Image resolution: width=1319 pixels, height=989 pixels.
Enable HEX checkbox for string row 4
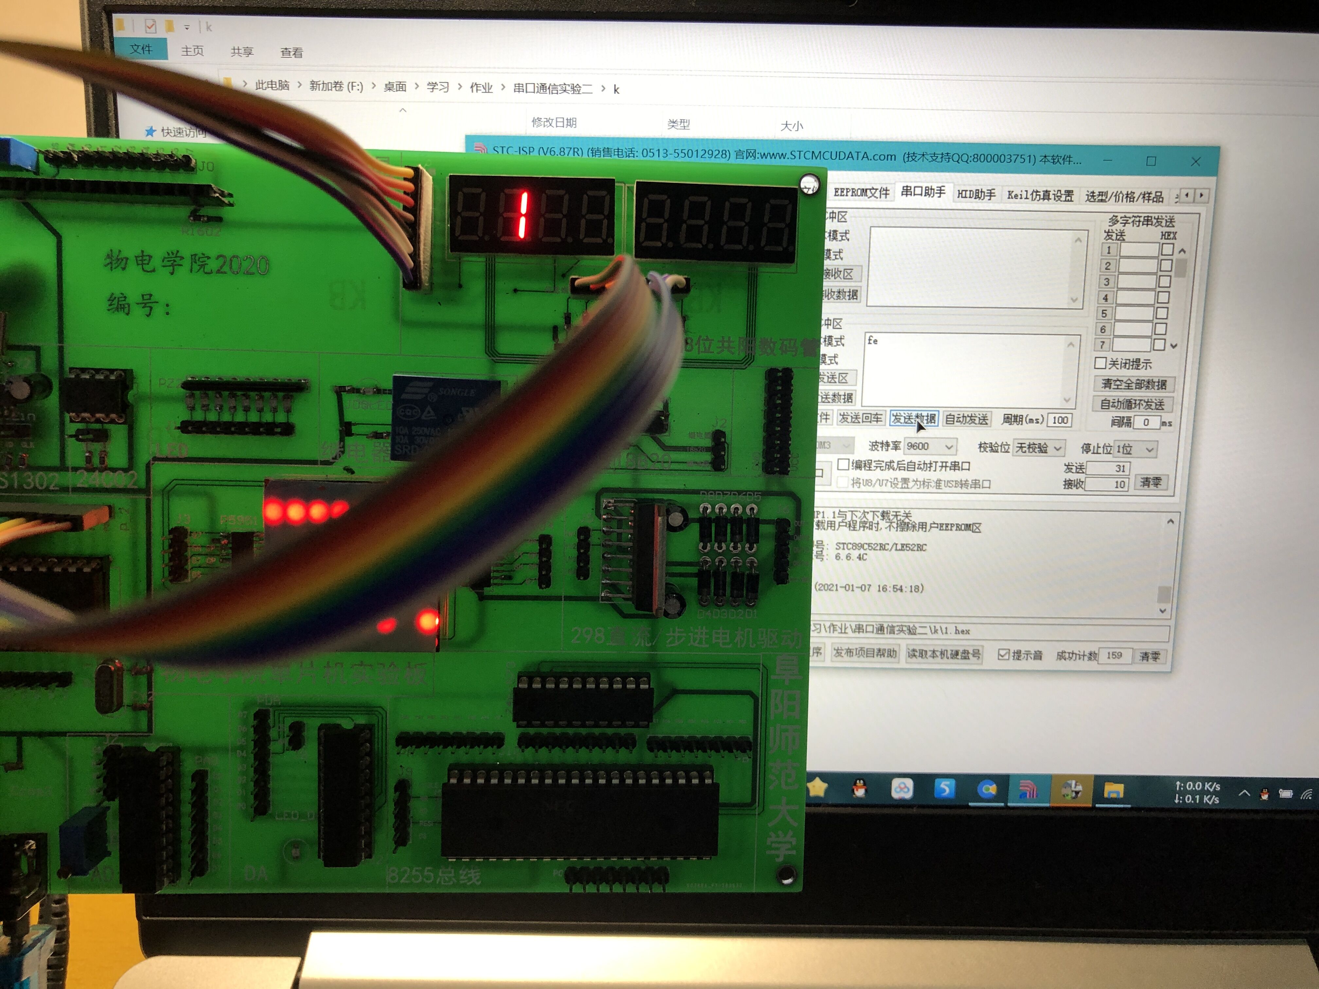[x=1163, y=297]
